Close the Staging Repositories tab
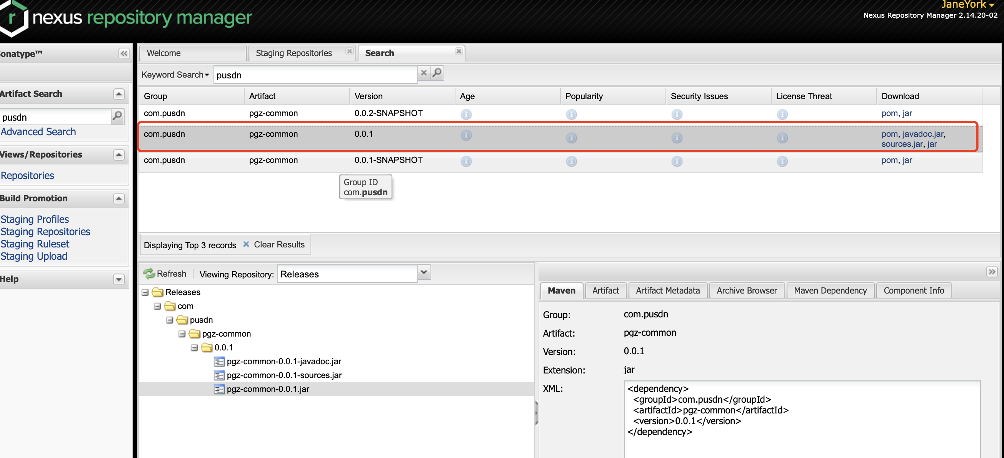This screenshot has width=1004, height=458. [x=349, y=51]
